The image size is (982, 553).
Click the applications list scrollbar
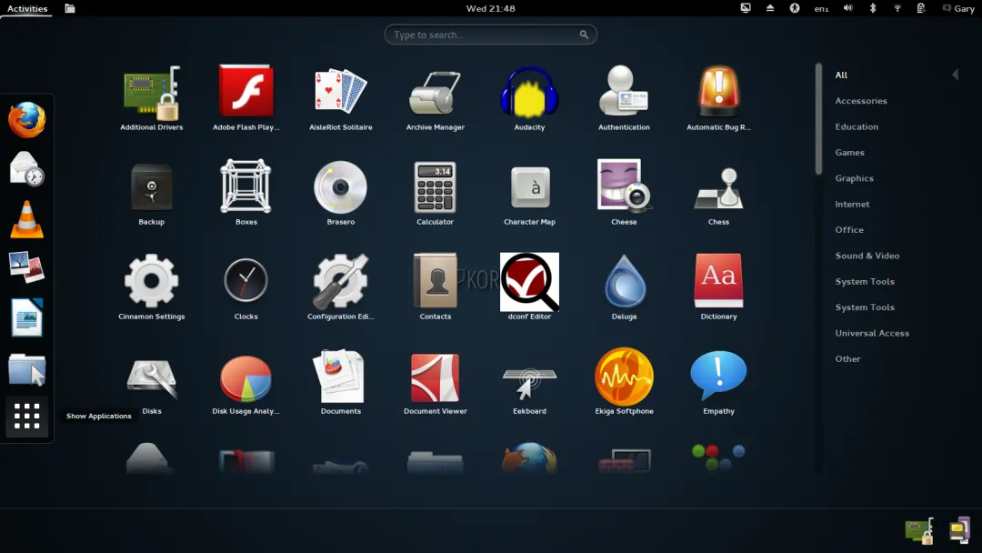pos(818,119)
